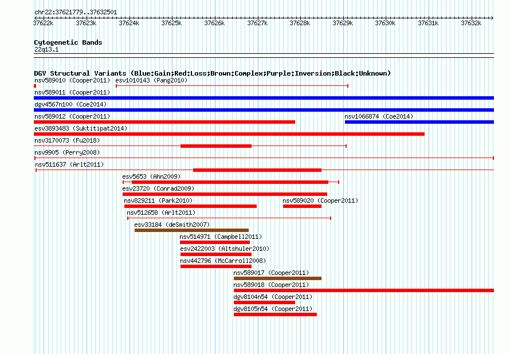Click the dgv4567n100 (Coe2014) label
Image resolution: width=510 pixels, height=354 pixels.
(70, 104)
